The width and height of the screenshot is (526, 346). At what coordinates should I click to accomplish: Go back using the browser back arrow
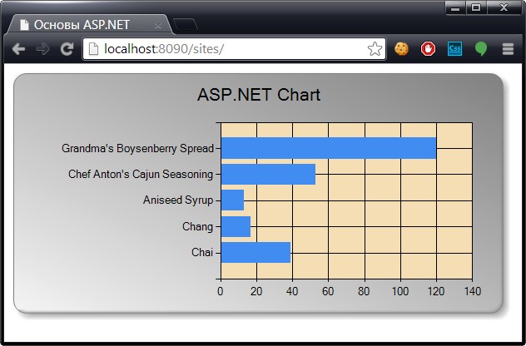(18, 49)
